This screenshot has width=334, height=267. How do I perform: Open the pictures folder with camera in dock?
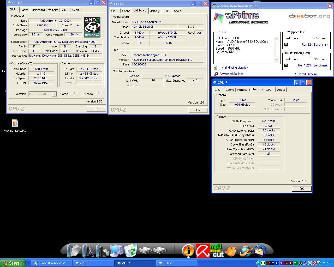[102, 251]
